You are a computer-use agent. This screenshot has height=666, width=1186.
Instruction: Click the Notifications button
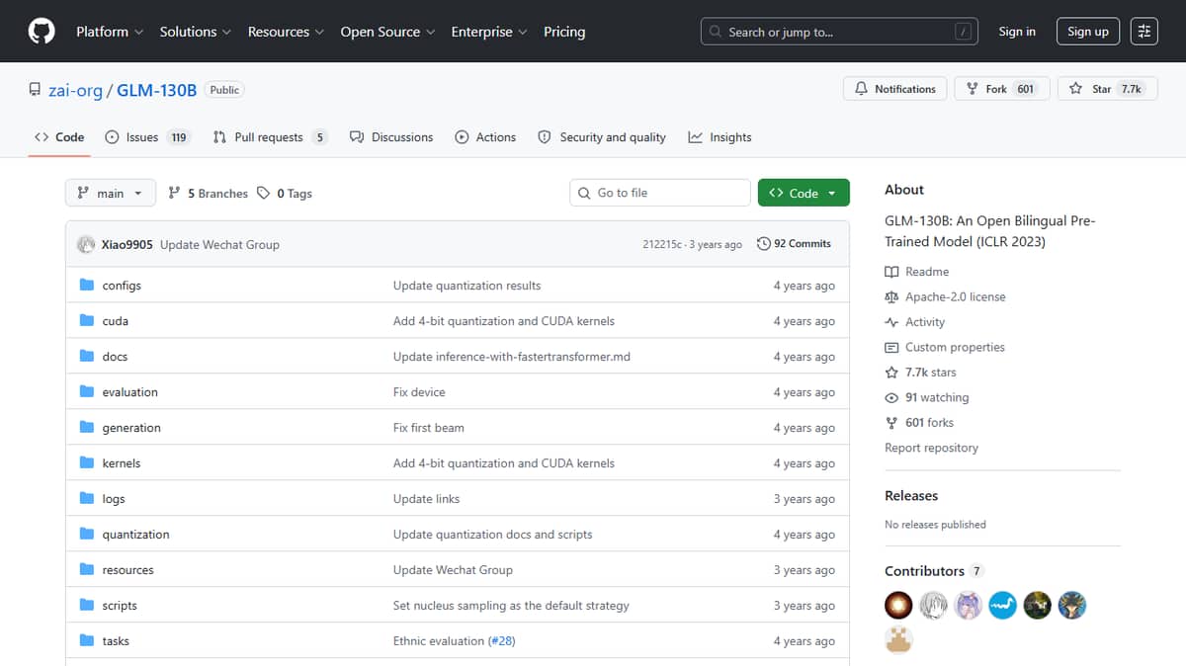895,89
